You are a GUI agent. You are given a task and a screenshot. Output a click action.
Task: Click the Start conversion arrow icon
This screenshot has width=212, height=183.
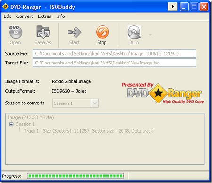(x=74, y=32)
